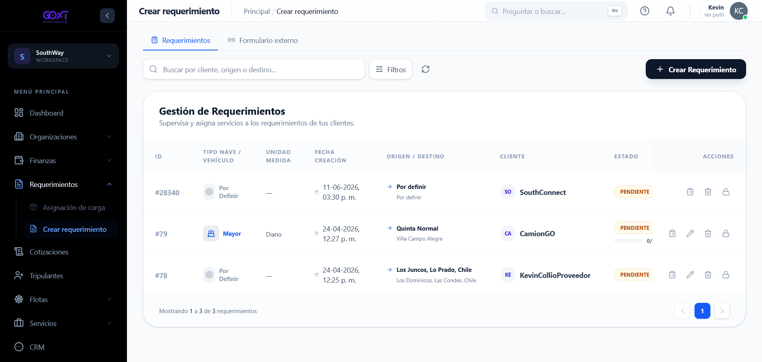The width and height of the screenshot is (762, 362).
Task: Open clipboard details for requirement #28340
Action: pyautogui.click(x=690, y=192)
